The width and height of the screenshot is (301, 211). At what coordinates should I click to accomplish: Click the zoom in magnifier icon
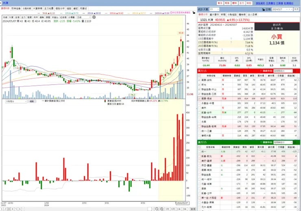point(162,209)
